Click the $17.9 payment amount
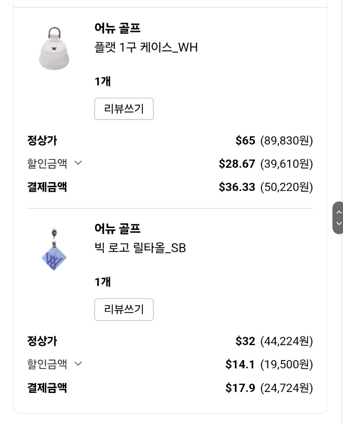The image size is (343, 424). coord(240,388)
